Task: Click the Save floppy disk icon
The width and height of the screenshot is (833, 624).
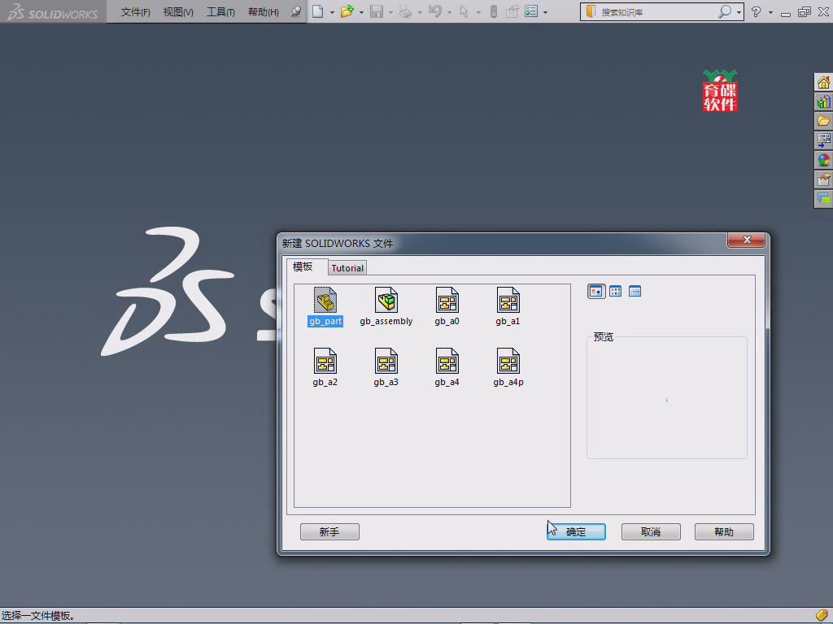Action: (377, 11)
